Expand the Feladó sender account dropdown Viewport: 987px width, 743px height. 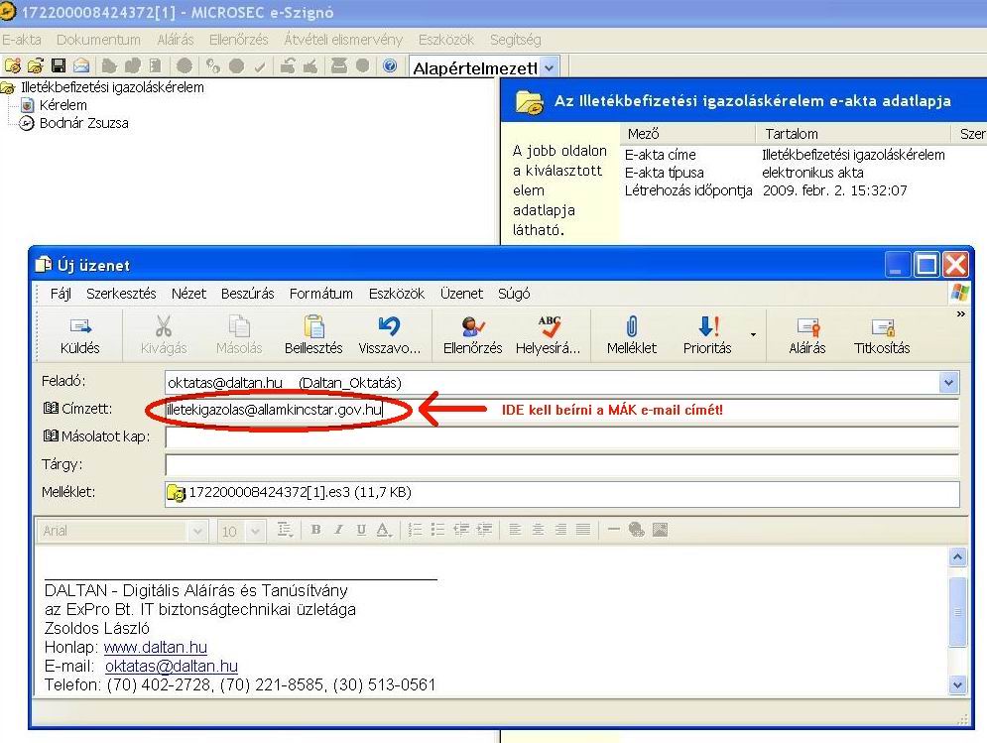coord(949,383)
